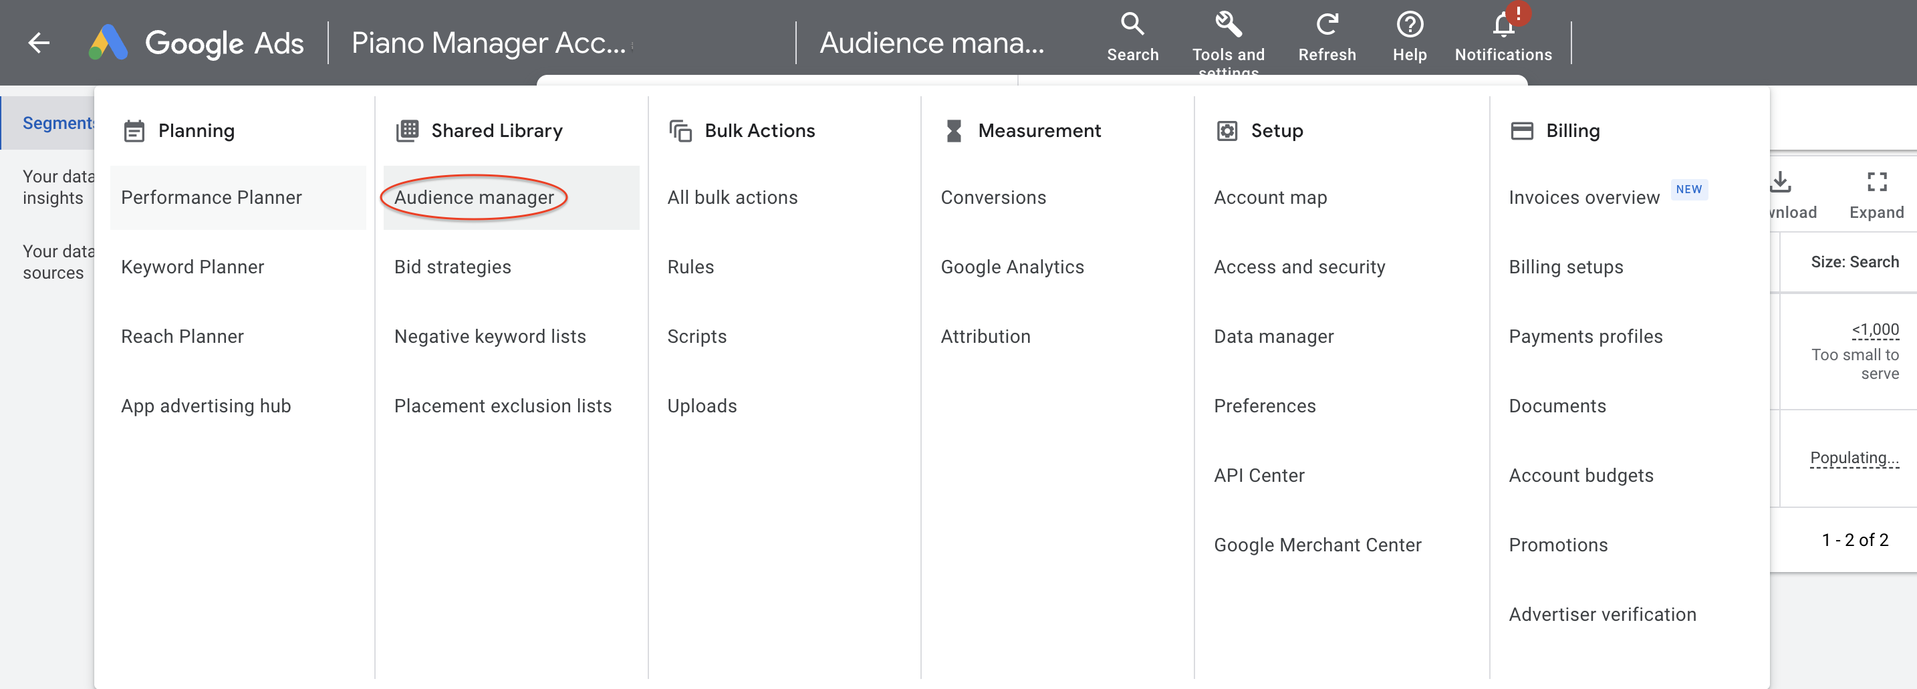The width and height of the screenshot is (1917, 689).
Task: Open Rules in Bulk Actions
Action: coord(690,267)
